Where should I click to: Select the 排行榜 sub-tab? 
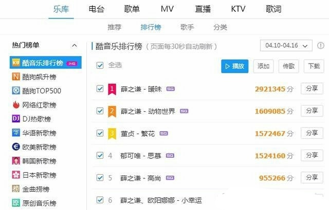click(151, 27)
